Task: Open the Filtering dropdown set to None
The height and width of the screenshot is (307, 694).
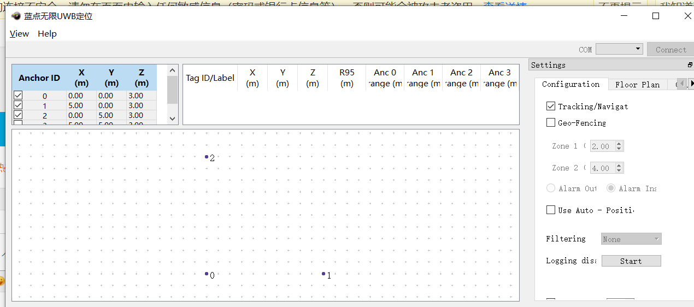Action: point(631,239)
